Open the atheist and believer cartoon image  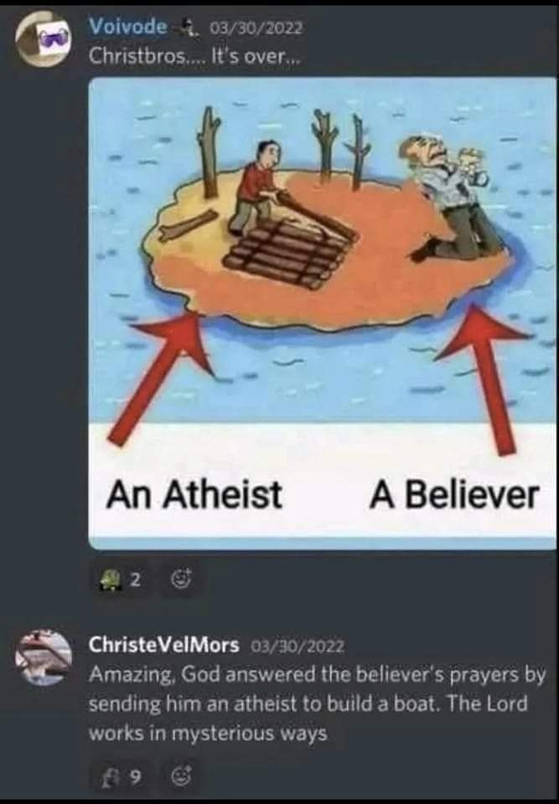pos(323,313)
